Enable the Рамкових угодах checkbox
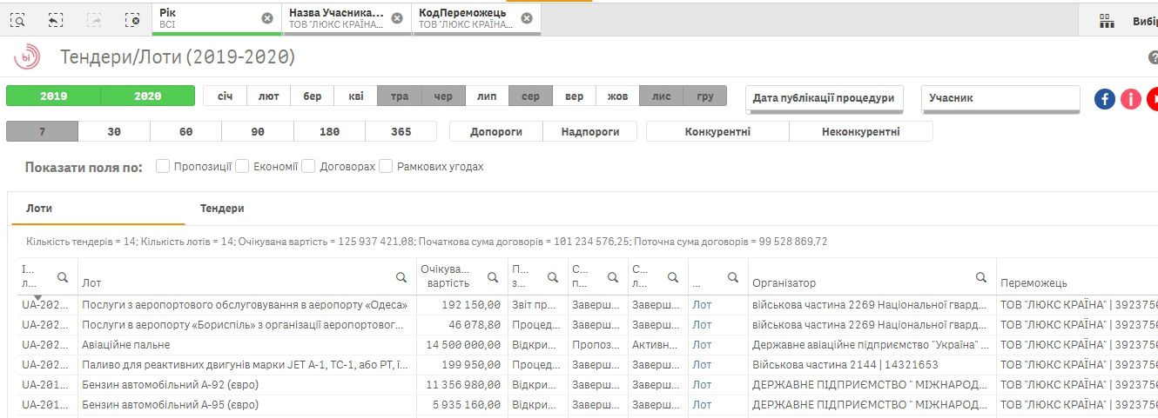The image size is (1158, 418). pos(386,166)
